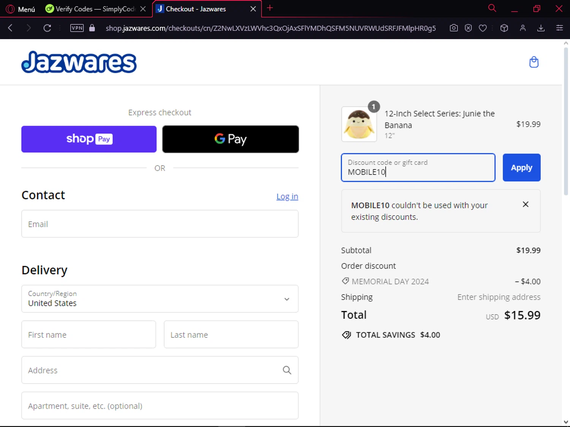570x427 pixels.
Task: Click the 12-Inch Select Series product name
Action: point(439,119)
